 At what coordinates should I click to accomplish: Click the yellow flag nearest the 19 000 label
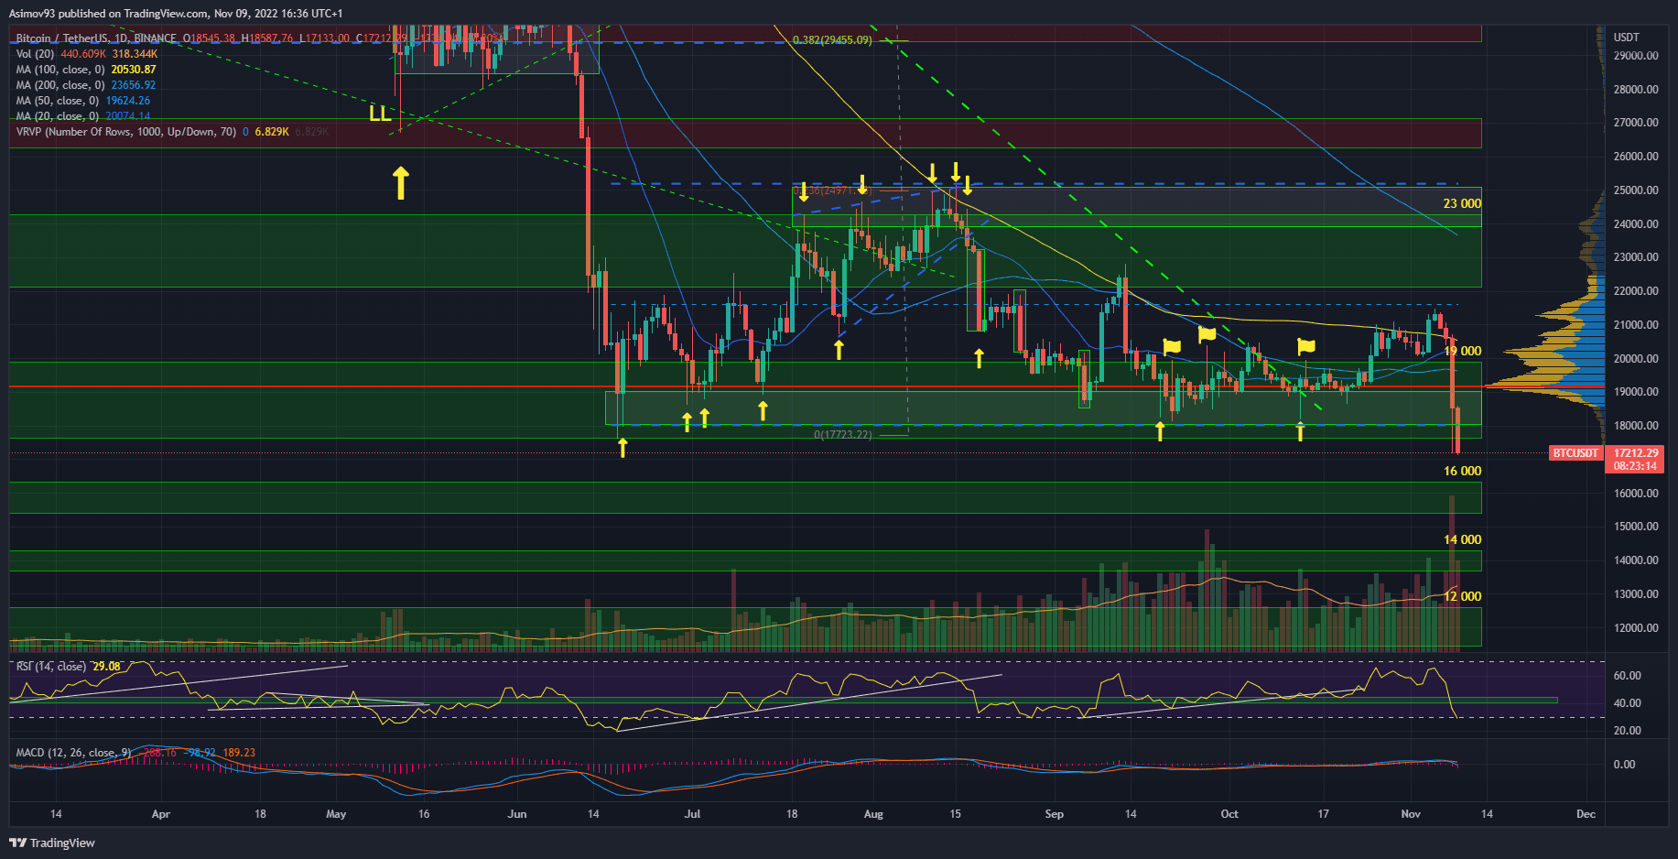click(x=1306, y=346)
